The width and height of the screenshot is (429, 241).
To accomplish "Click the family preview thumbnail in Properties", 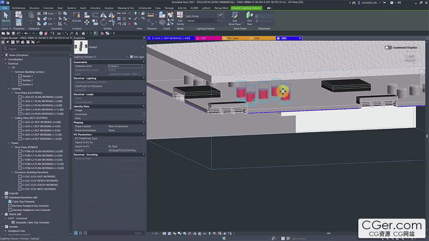I will pos(81,47).
